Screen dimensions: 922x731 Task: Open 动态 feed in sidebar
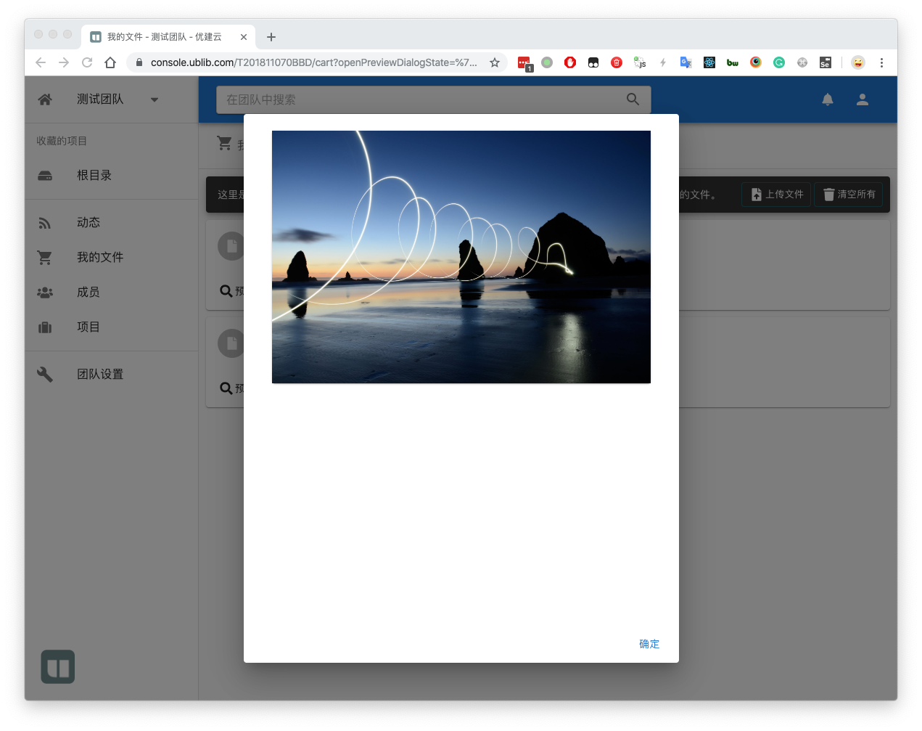point(89,223)
